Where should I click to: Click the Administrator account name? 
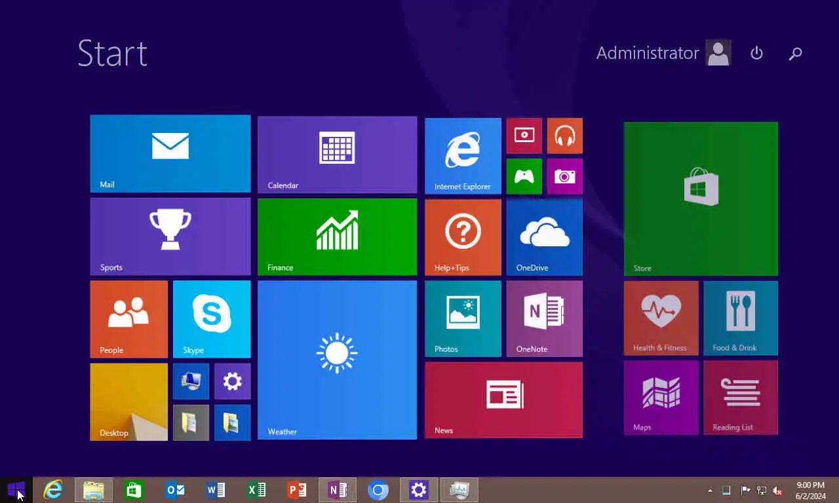click(648, 53)
